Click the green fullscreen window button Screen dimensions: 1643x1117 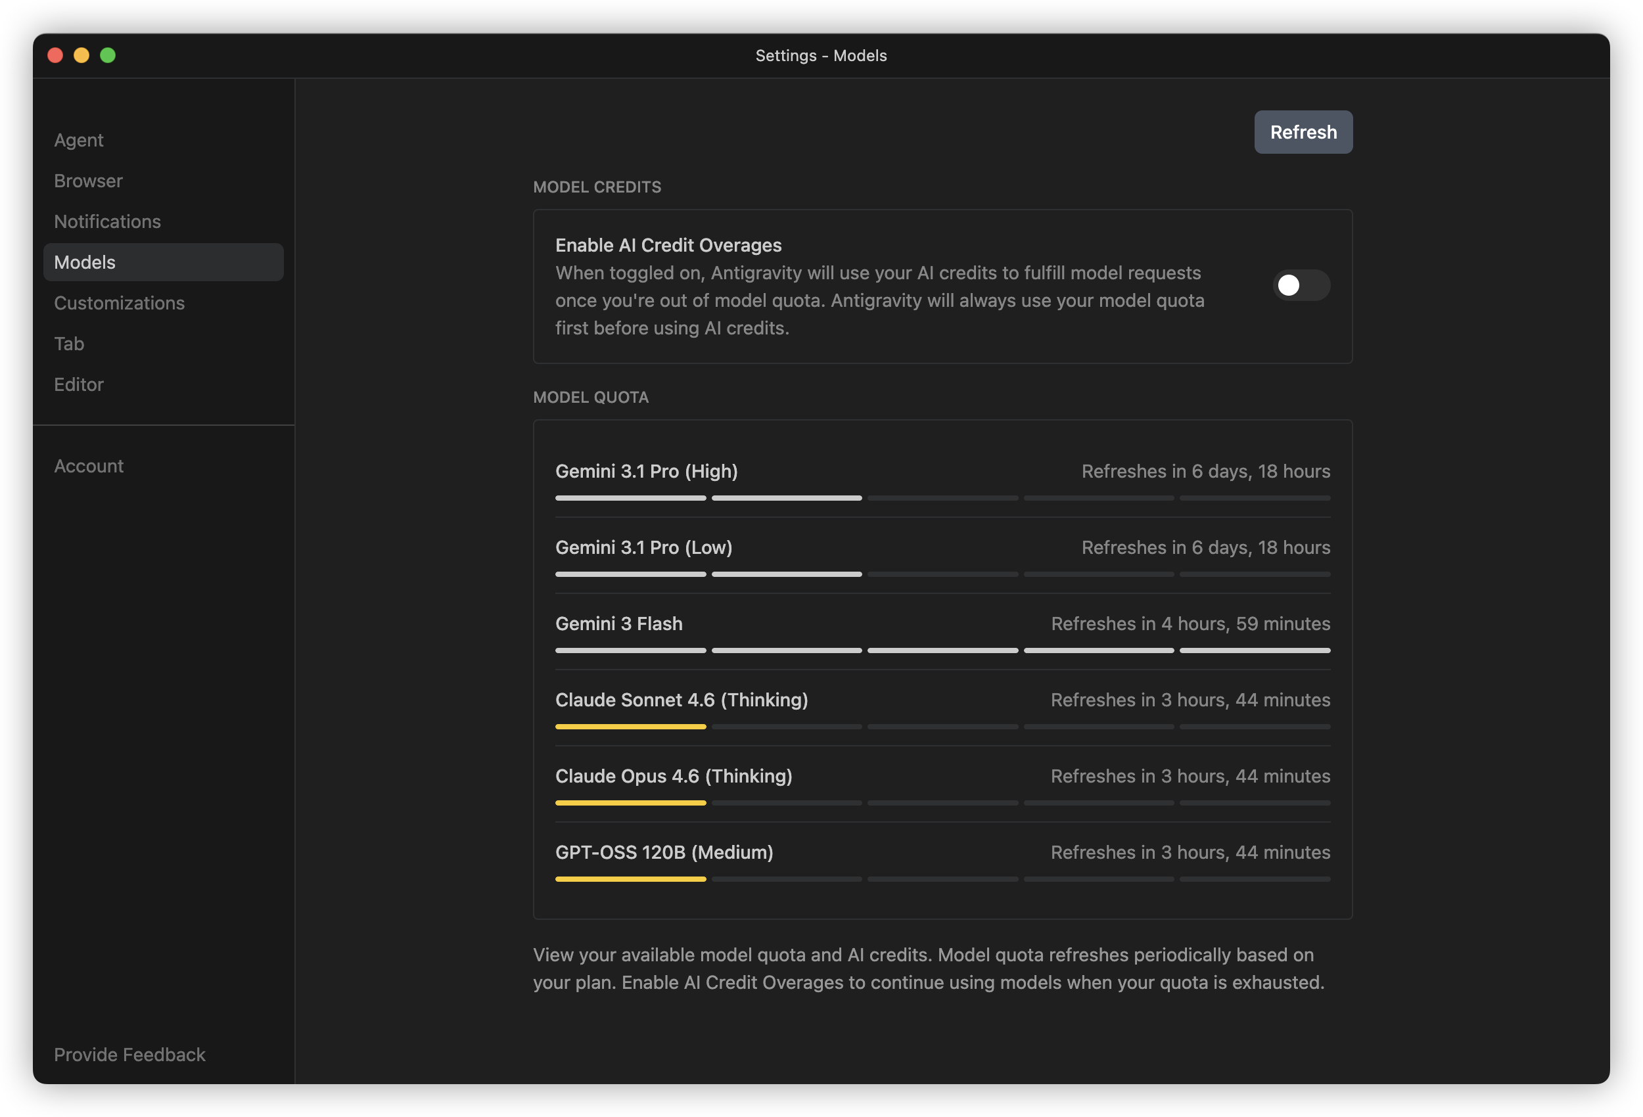108,55
